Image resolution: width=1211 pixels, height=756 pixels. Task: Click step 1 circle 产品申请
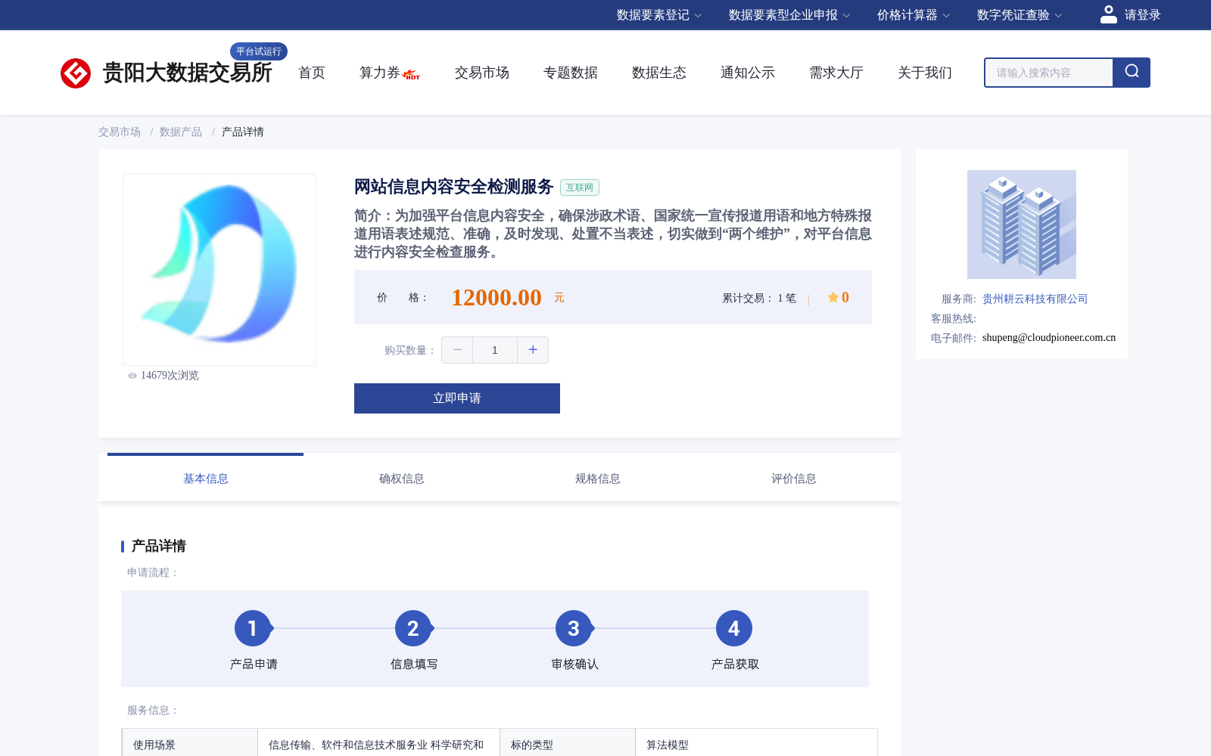[x=253, y=628]
